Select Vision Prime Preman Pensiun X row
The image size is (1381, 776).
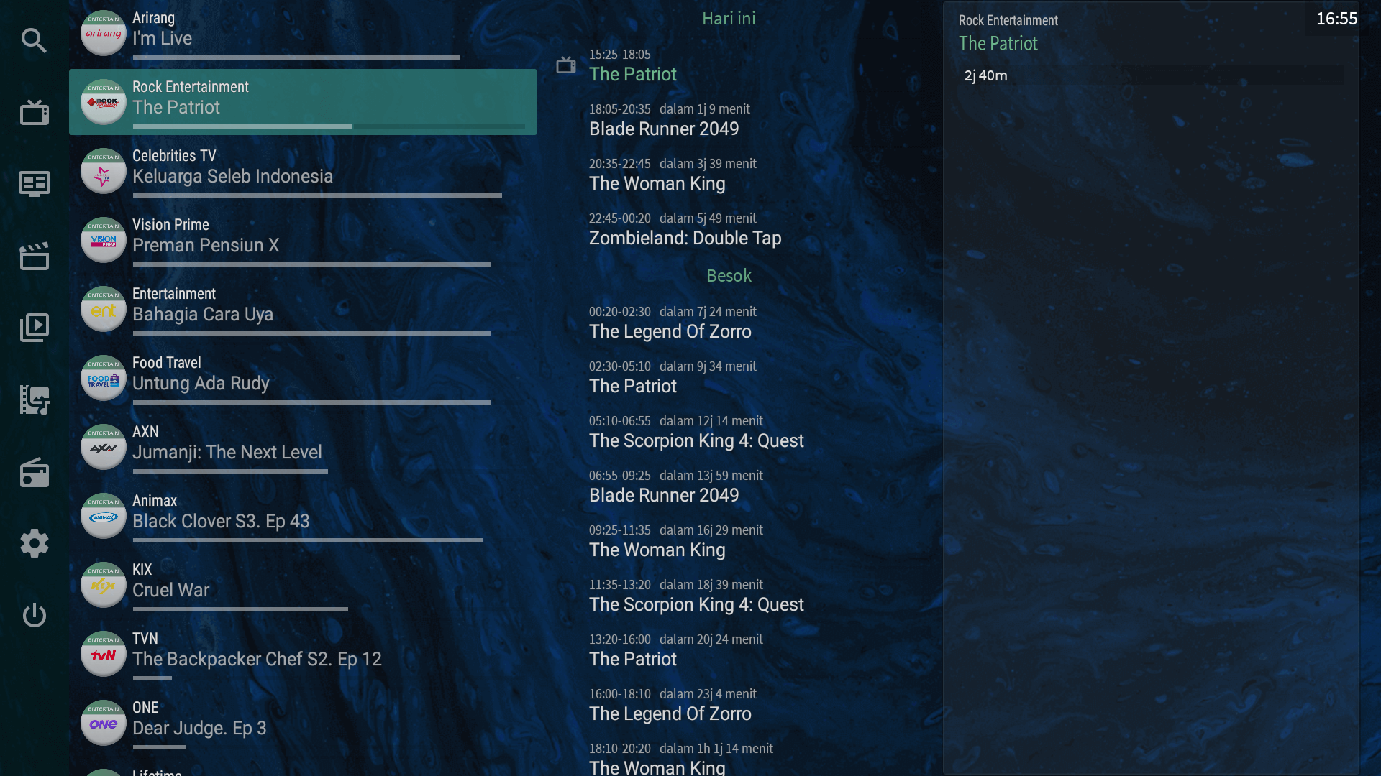point(303,240)
